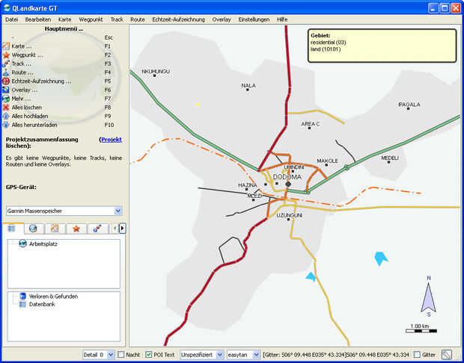464x363 pixels.
Task: Open the Route menu in menu bar
Action: tap(138, 19)
